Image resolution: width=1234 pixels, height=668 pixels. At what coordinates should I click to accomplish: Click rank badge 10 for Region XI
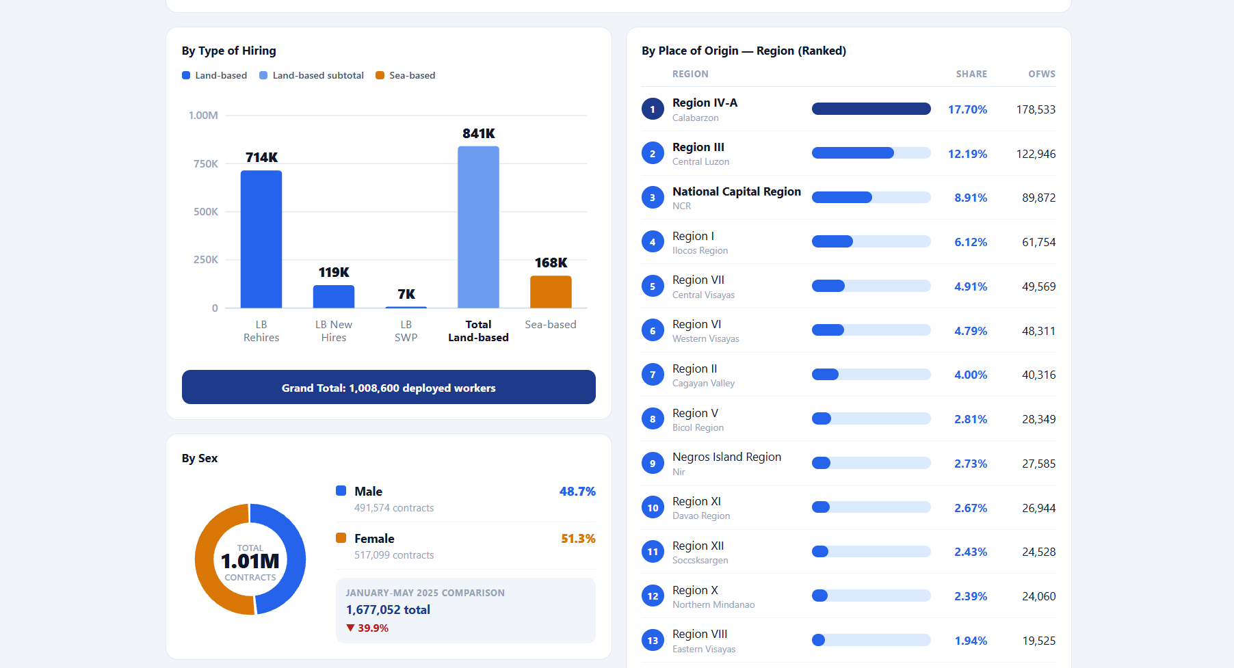pos(653,507)
